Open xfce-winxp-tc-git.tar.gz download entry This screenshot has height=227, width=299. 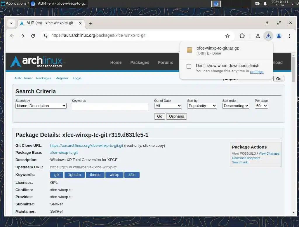point(226,50)
